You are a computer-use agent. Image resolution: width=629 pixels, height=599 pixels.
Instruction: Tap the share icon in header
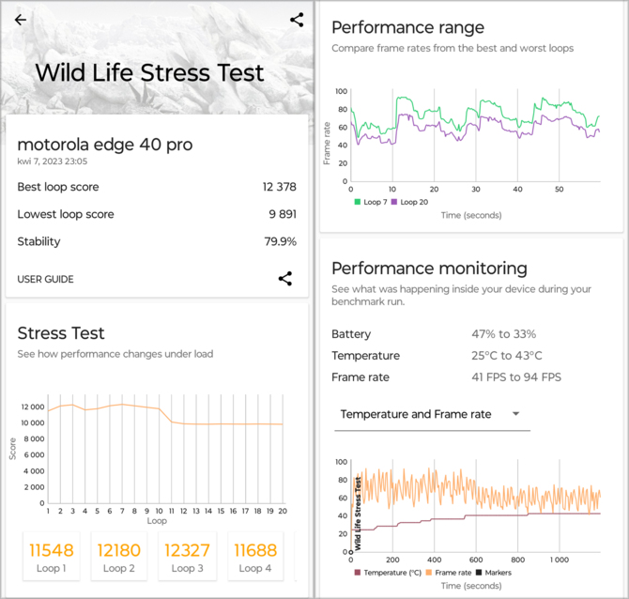(x=297, y=20)
